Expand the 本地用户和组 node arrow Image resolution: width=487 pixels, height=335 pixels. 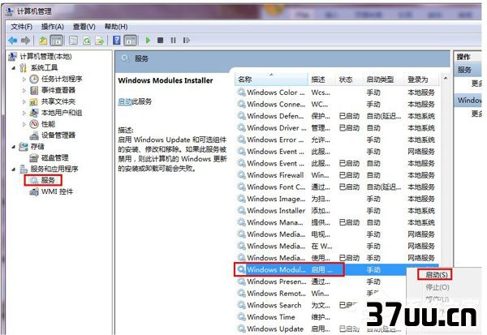pyautogui.click(x=24, y=113)
